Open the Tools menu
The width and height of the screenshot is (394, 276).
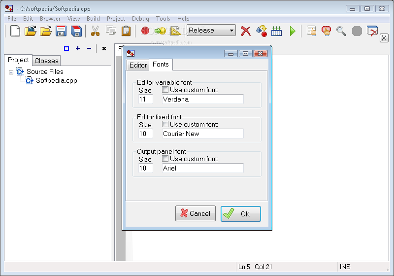coord(163,19)
